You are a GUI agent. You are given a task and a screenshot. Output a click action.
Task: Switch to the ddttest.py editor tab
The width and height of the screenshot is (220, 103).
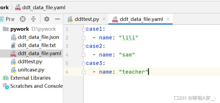pyautogui.click(x=87, y=19)
